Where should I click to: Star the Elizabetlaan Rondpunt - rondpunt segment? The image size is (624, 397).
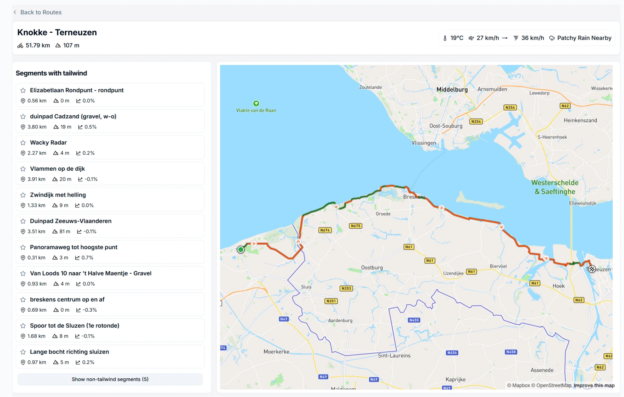(x=23, y=90)
